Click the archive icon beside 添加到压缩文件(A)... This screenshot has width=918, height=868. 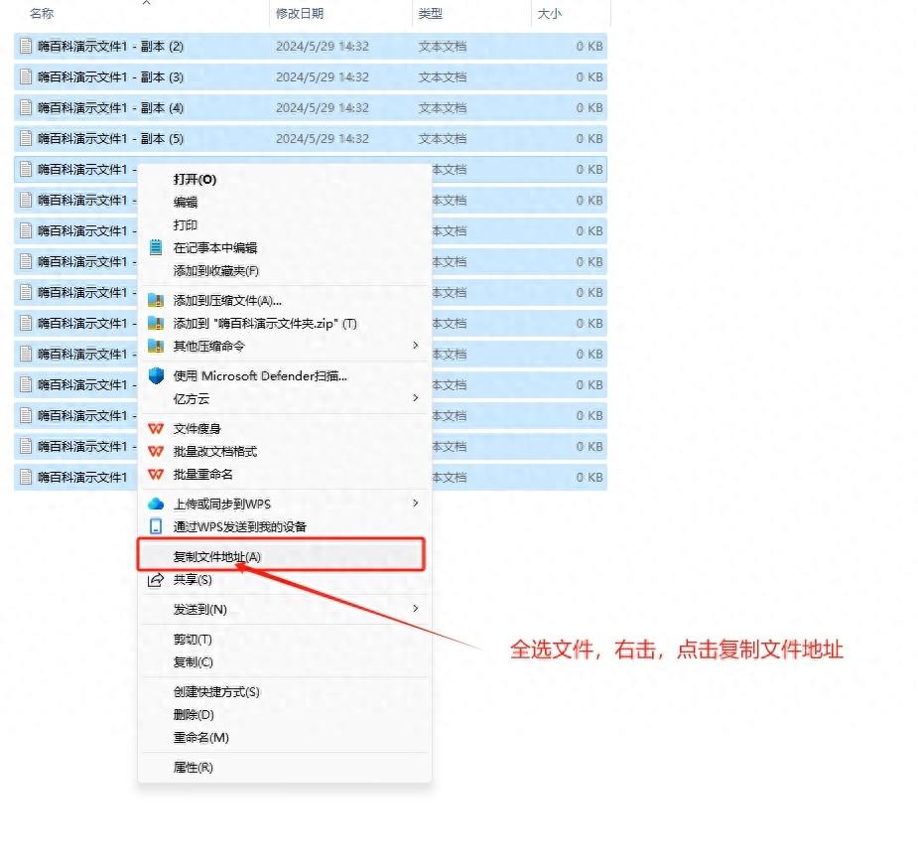click(x=156, y=301)
